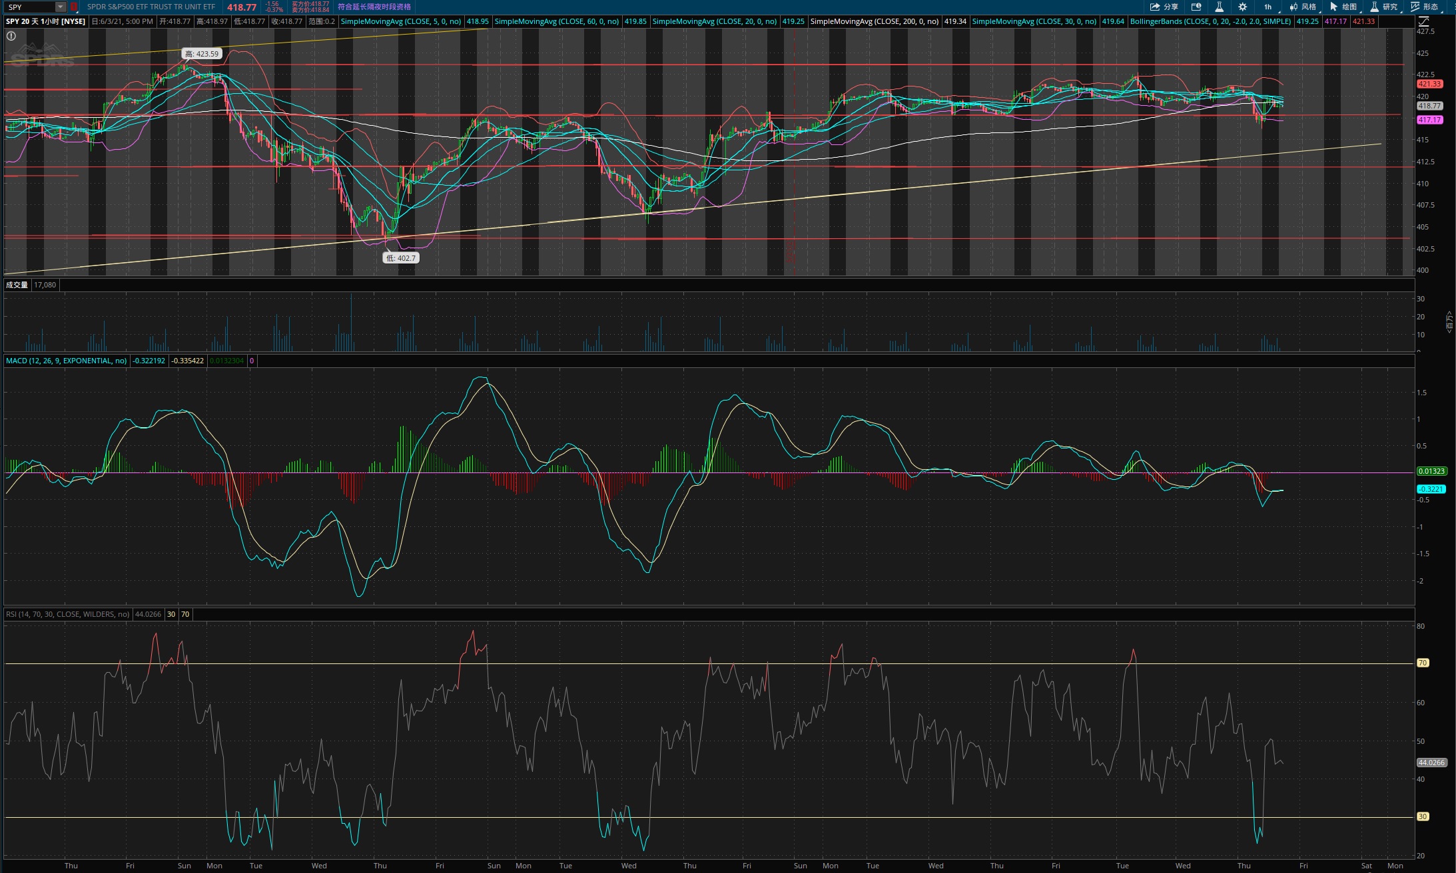Screen dimensions: 1456x873
Task: Click the pink 417.17 price axis tag
Action: [x=1429, y=120]
